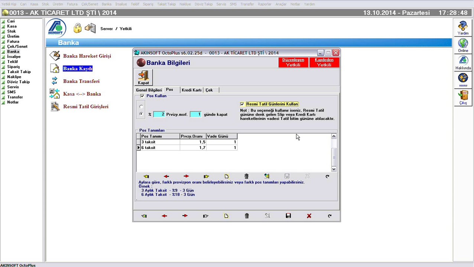
Task: Open the Online globe icon
Action: click(x=463, y=46)
